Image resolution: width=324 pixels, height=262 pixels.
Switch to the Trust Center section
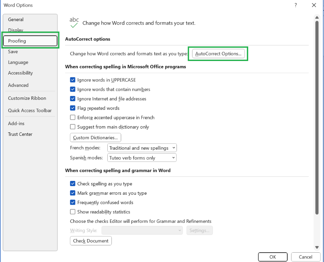coord(21,134)
